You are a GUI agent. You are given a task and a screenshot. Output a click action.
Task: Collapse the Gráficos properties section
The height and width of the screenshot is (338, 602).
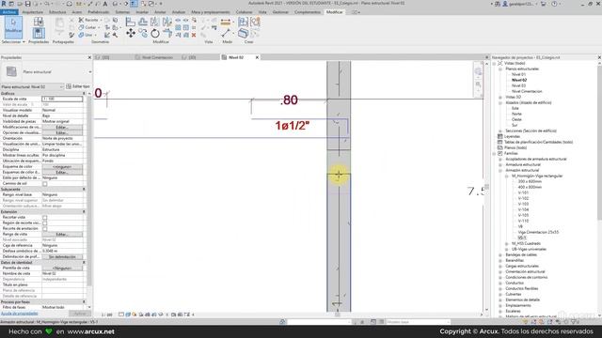point(84,94)
